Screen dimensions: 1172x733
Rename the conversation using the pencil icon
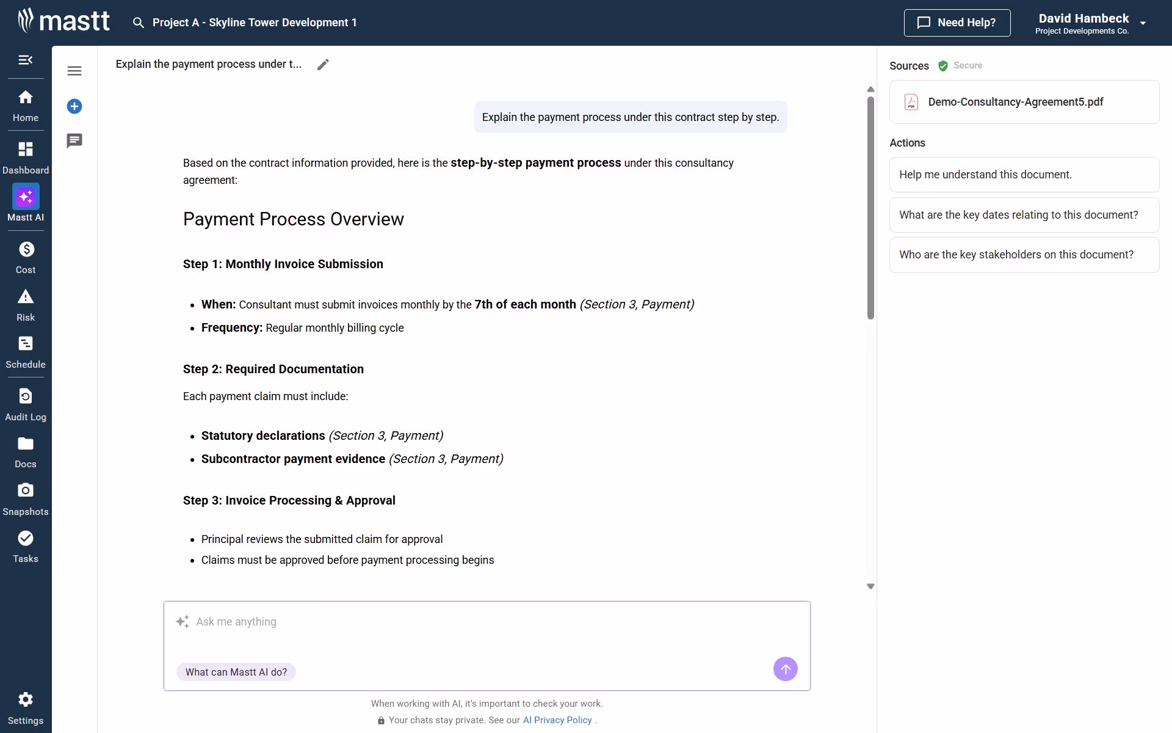coord(323,64)
